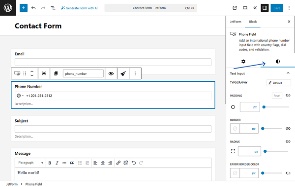The height and width of the screenshot is (187, 295).
Task: Apply strikethrough in message editor
Action: [64, 163]
